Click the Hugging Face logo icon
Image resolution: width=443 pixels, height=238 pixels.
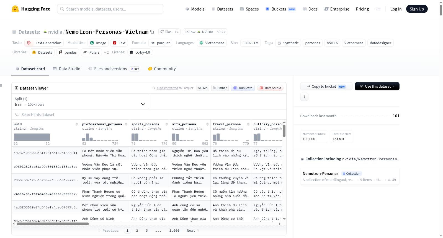(x=15, y=9)
